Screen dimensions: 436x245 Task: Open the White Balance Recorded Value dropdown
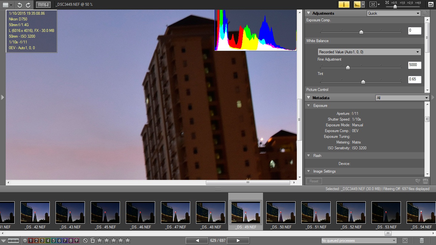pos(369,52)
